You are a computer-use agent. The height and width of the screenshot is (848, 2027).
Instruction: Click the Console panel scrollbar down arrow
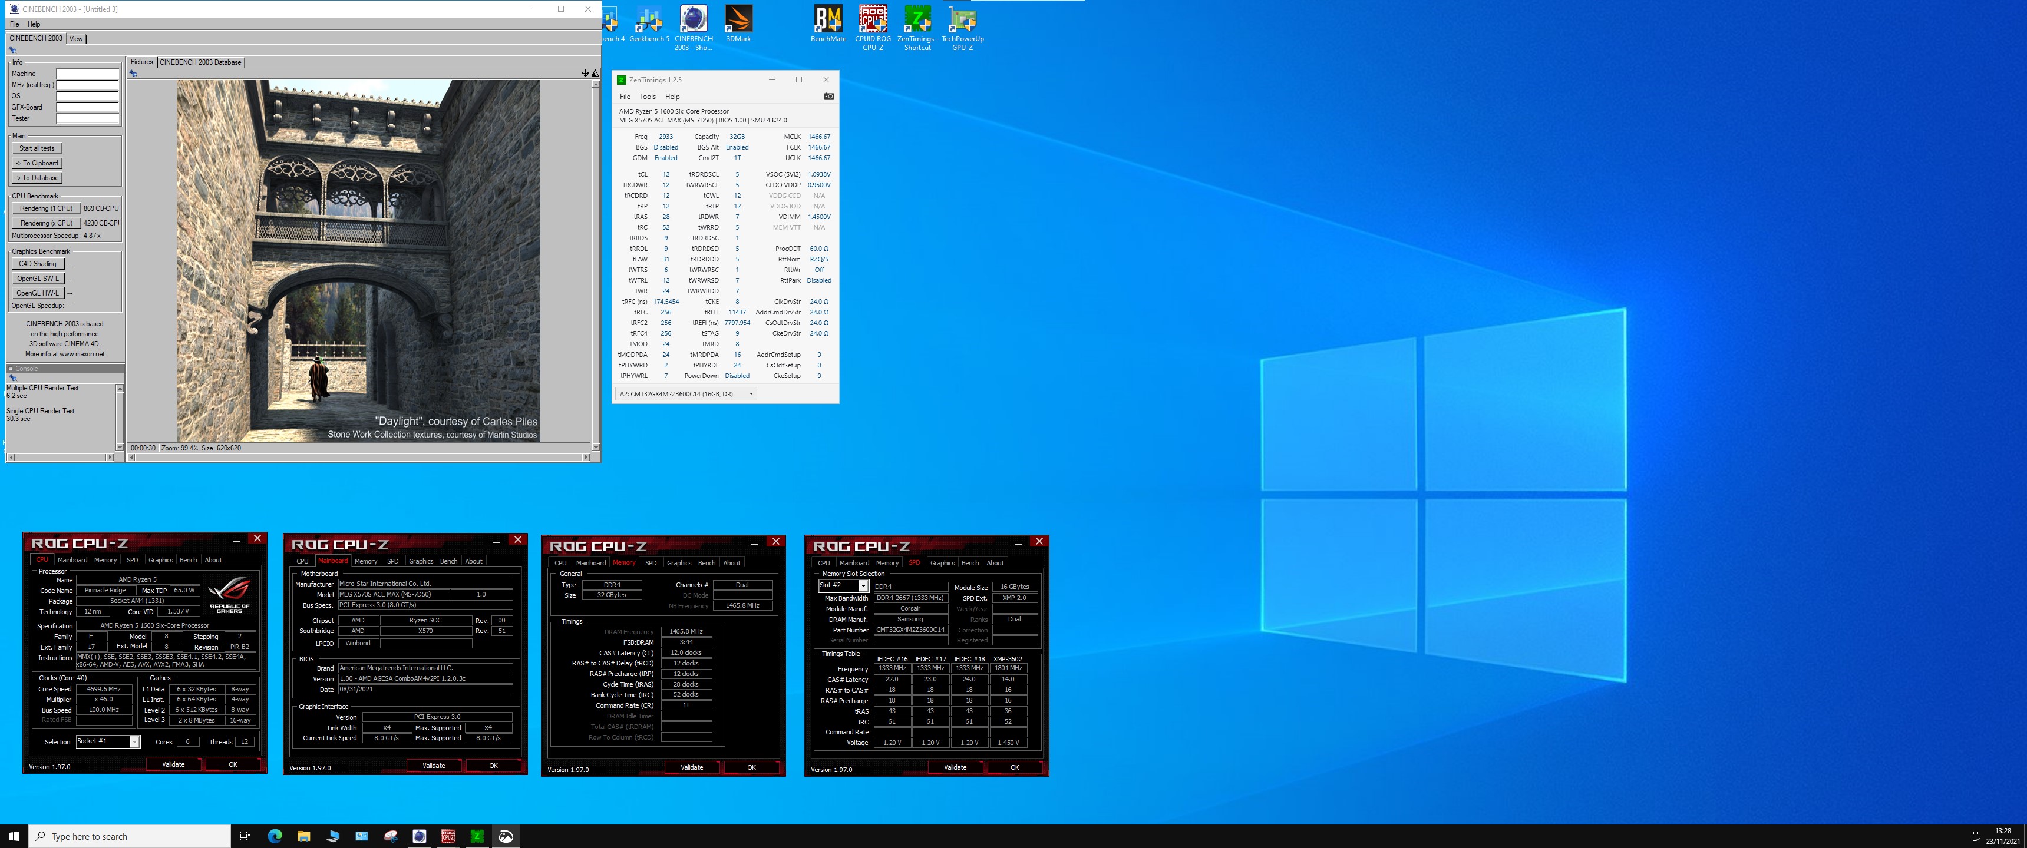[x=120, y=448]
